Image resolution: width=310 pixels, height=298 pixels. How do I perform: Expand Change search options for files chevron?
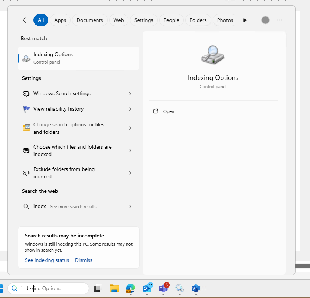pyautogui.click(x=130, y=128)
